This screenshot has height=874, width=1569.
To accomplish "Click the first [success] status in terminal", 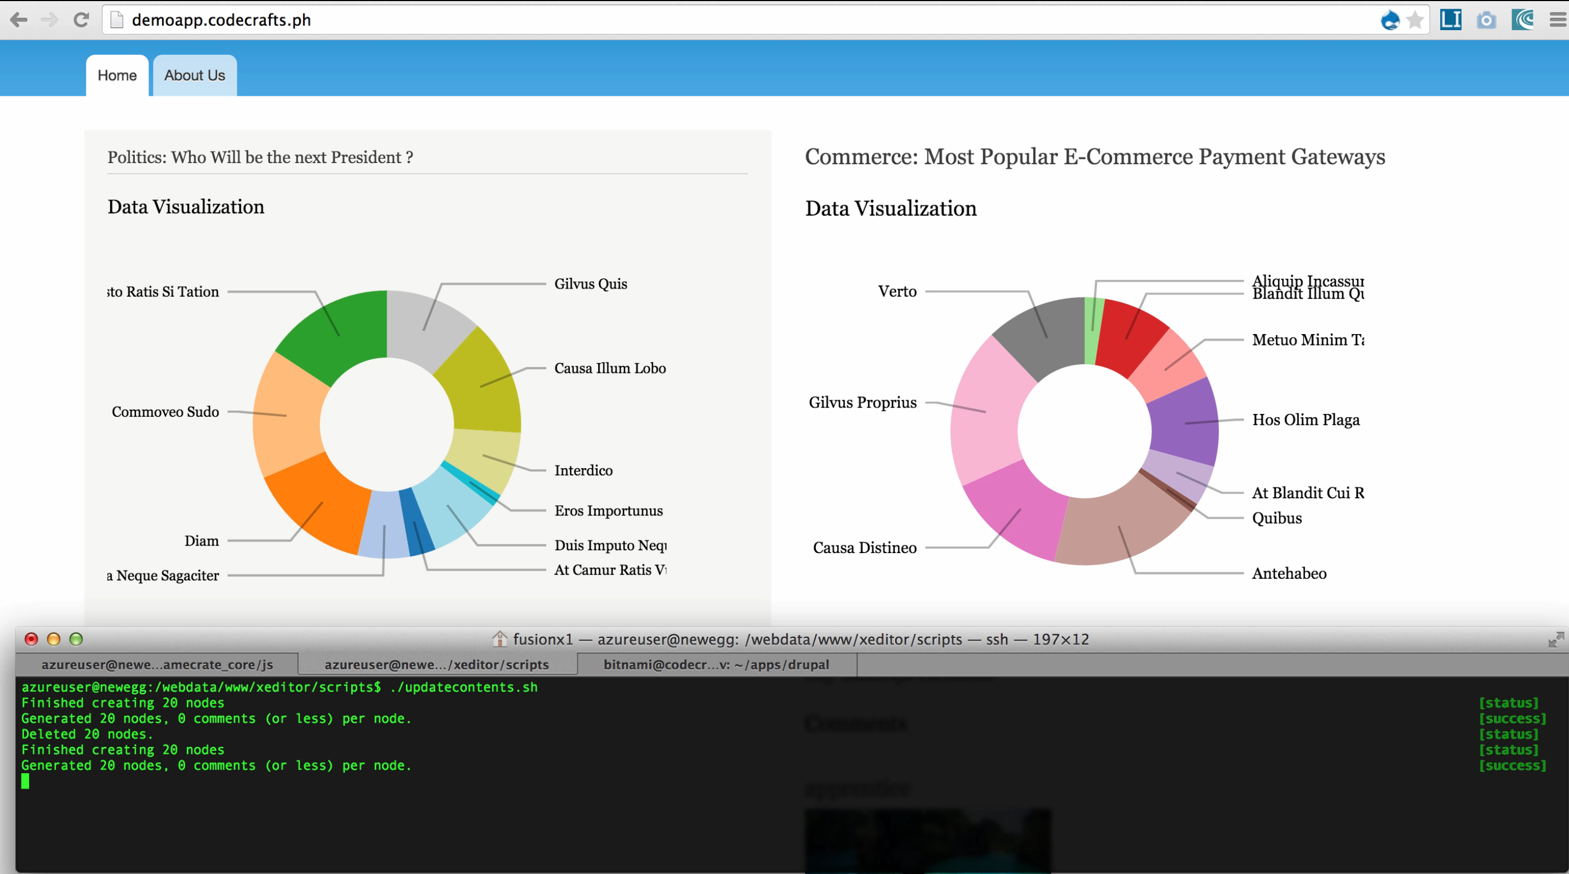I will click(x=1513, y=719).
